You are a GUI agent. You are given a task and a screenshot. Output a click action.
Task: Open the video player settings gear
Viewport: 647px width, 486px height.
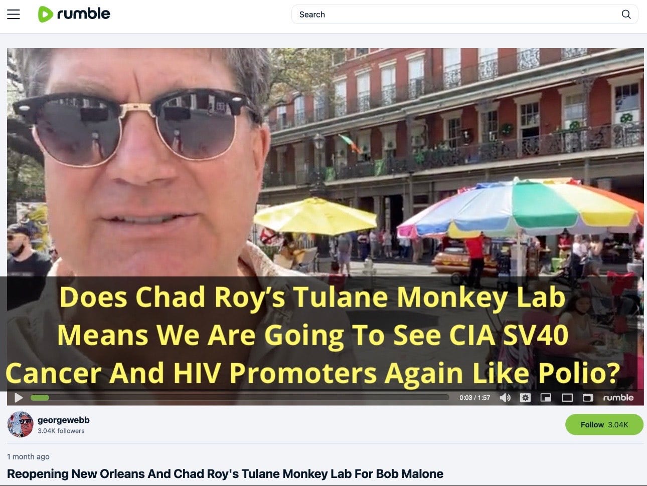[x=525, y=398]
